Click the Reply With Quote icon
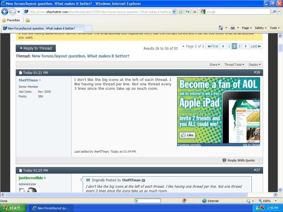283x212 pixels. click(225, 160)
